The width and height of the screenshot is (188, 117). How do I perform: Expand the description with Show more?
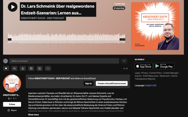point(34,115)
